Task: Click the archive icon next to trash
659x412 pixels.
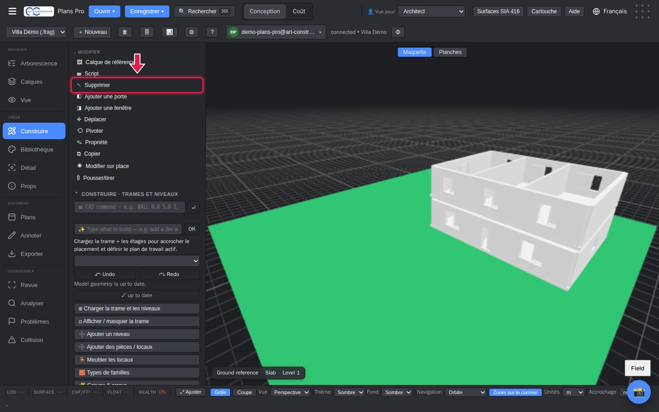Action: click(147, 32)
